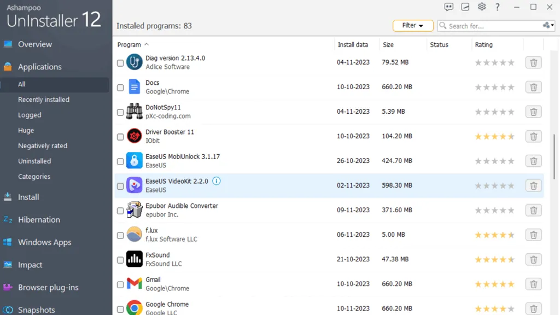Open the Negatively rated category
The width and height of the screenshot is (560, 315).
click(x=42, y=145)
